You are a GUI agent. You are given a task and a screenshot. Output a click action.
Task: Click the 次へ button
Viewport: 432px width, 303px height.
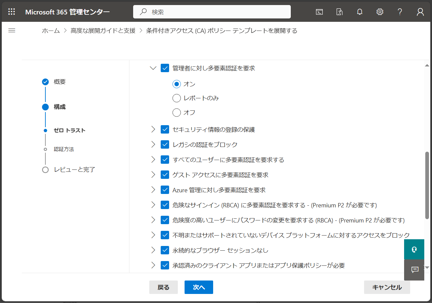coord(199,287)
